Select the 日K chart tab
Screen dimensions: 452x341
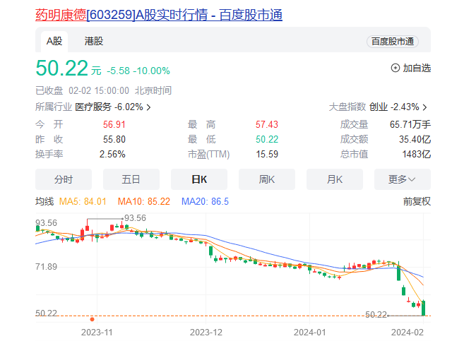tap(199, 179)
